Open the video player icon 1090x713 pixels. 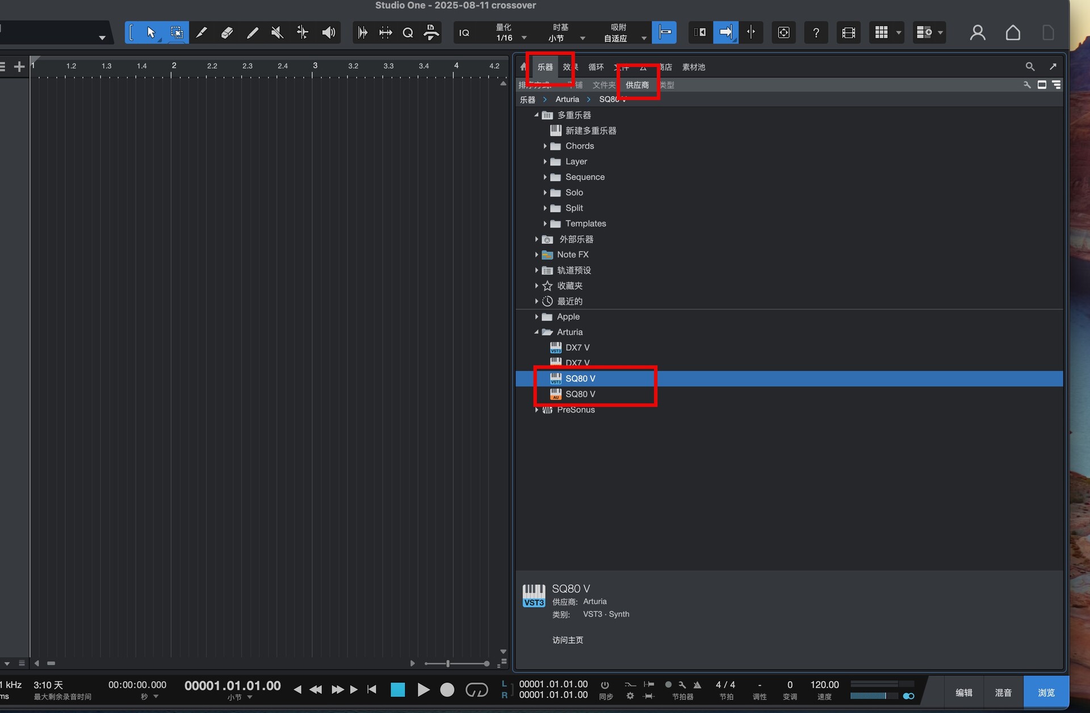click(849, 32)
